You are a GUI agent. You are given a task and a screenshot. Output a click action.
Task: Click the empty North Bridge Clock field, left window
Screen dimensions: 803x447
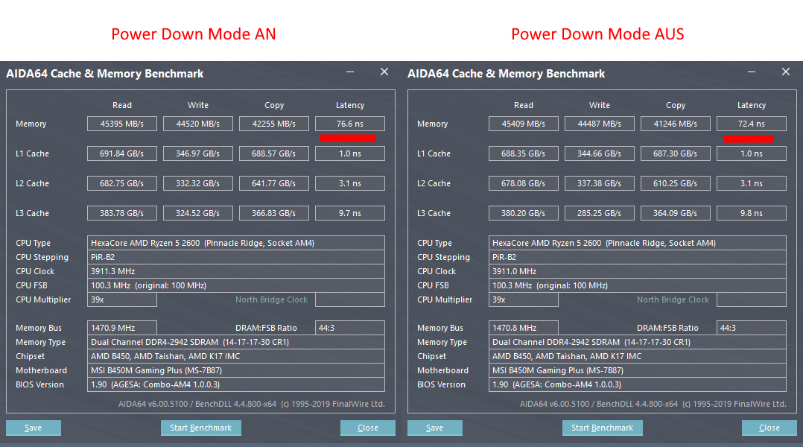click(x=350, y=299)
